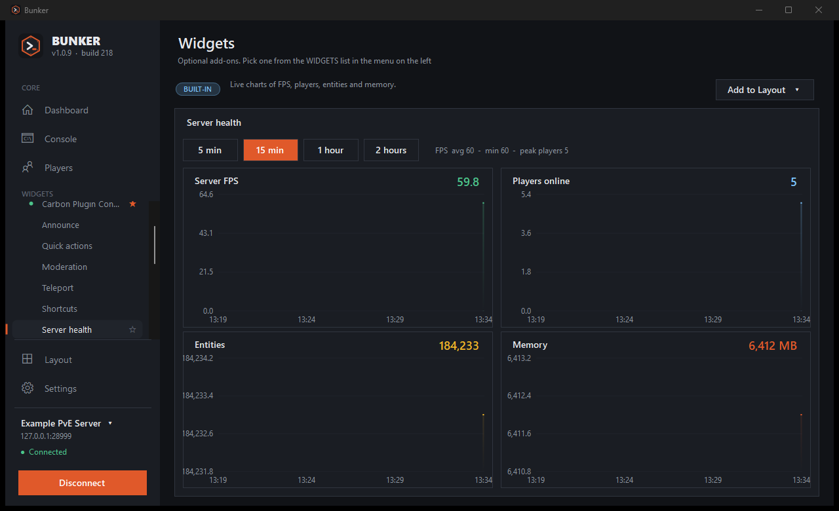Click the BUILT-IN badge
This screenshot has width=839, height=511.
[x=197, y=89]
